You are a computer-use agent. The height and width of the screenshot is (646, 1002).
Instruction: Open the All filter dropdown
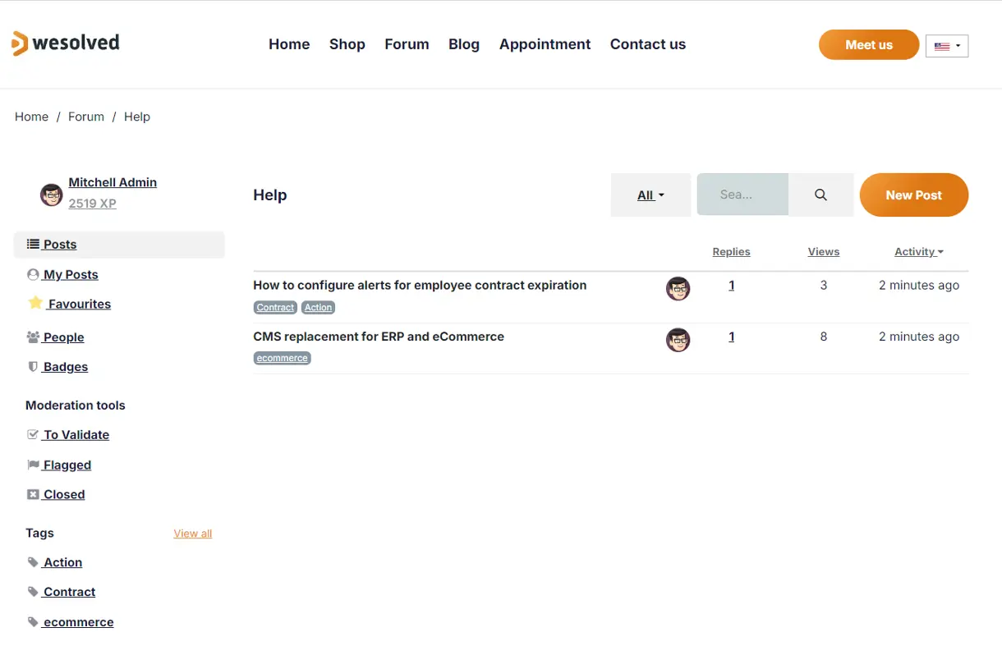tap(650, 195)
